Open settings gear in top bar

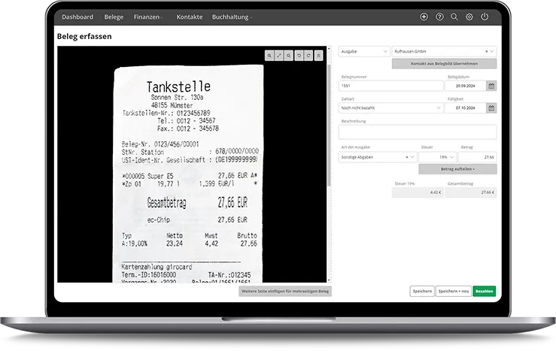click(x=469, y=17)
